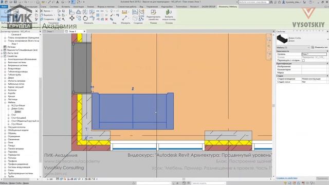
Task: Open the Мебель (1) filter dropdown
Action: point(293,47)
